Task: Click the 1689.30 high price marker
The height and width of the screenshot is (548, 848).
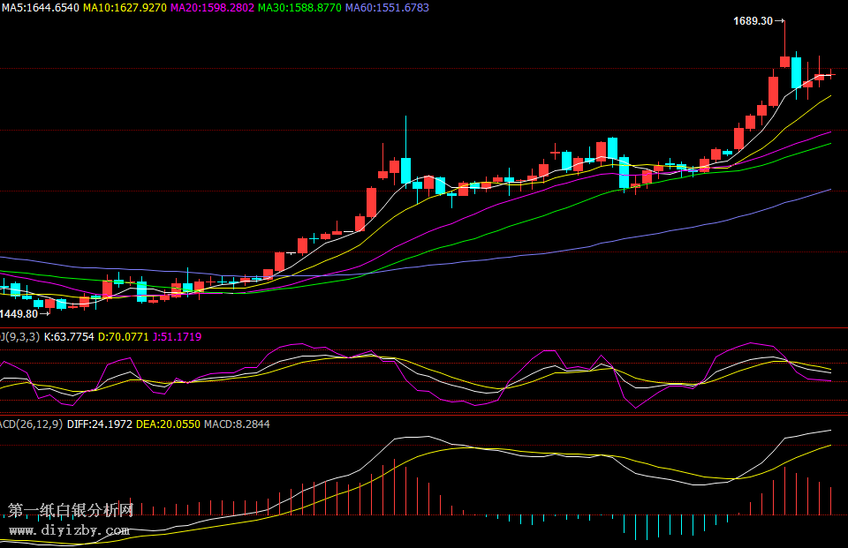Action: (x=753, y=21)
